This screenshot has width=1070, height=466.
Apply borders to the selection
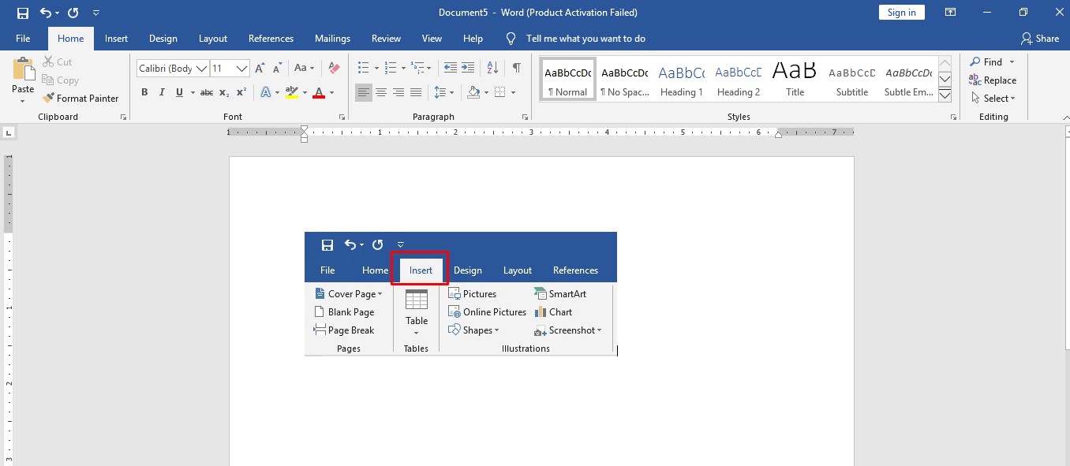click(499, 92)
